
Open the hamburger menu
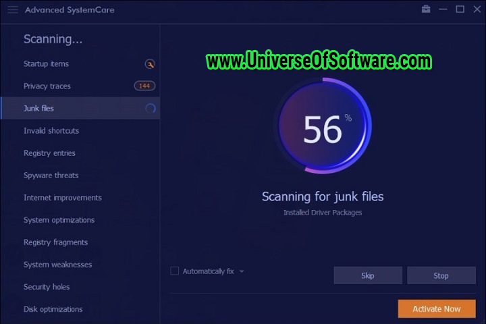[x=13, y=9]
